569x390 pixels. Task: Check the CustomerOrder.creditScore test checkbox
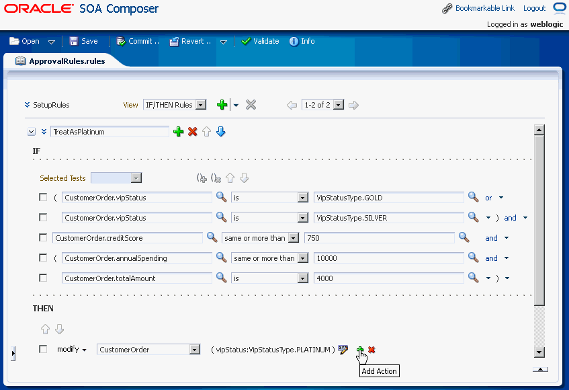pyautogui.click(x=43, y=237)
